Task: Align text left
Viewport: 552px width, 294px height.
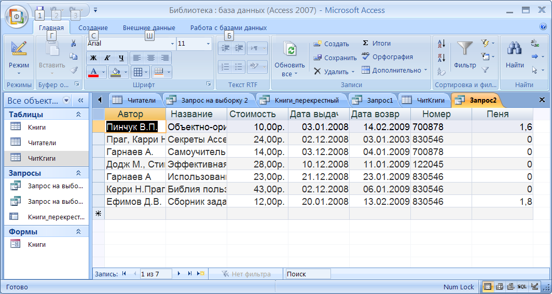Action: click(137, 58)
